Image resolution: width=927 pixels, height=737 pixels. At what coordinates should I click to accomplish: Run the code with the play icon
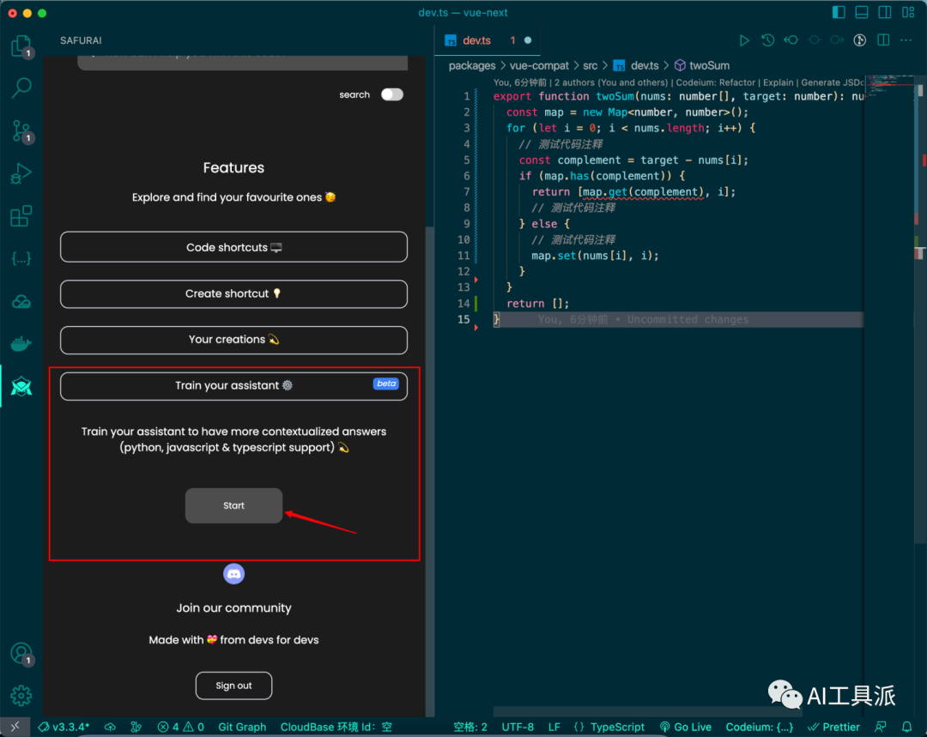744,40
